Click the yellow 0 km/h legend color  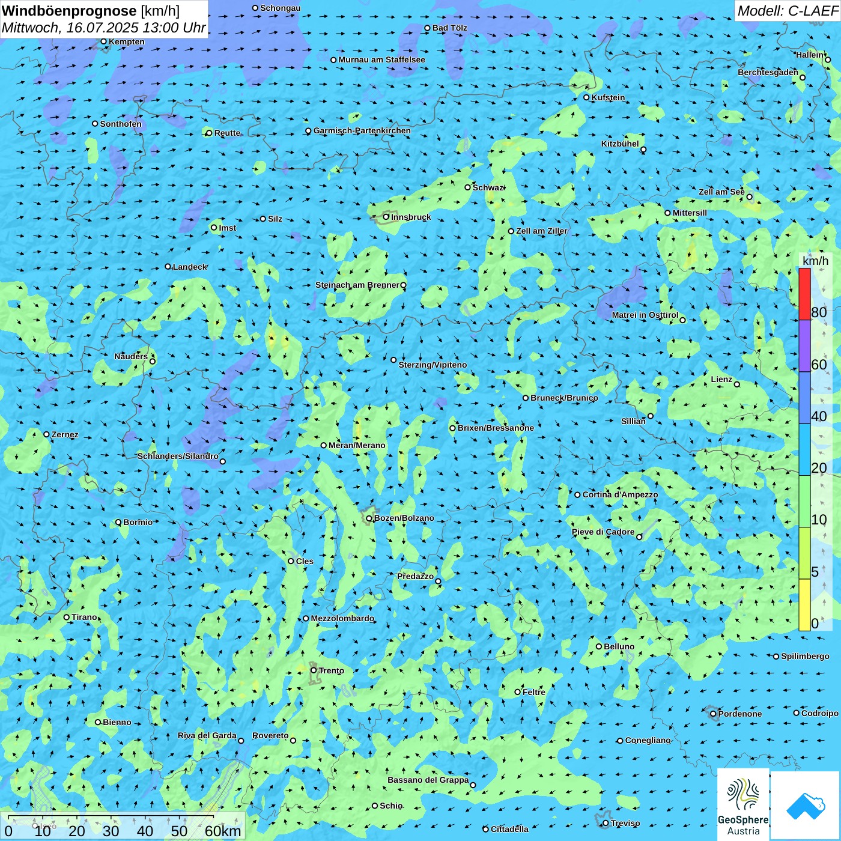click(804, 605)
